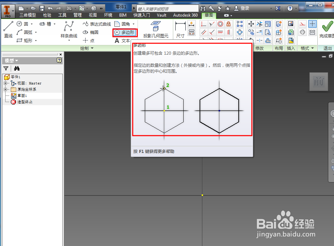Apply the perpendicular constraint

[x=212, y=32]
